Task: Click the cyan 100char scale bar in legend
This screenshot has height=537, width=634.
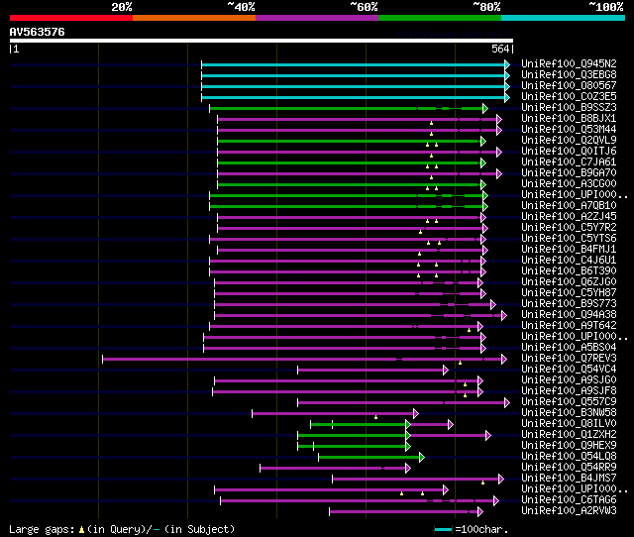Action: click(443, 530)
